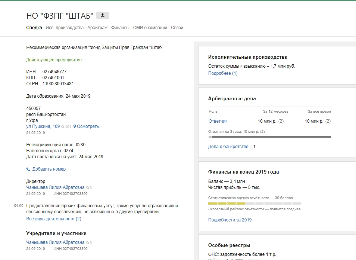
Task: Expand Подробнее (1) under enforcement proceedings
Action: coord(222,73)
